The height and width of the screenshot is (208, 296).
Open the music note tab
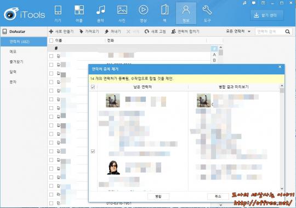pos(100,13)
